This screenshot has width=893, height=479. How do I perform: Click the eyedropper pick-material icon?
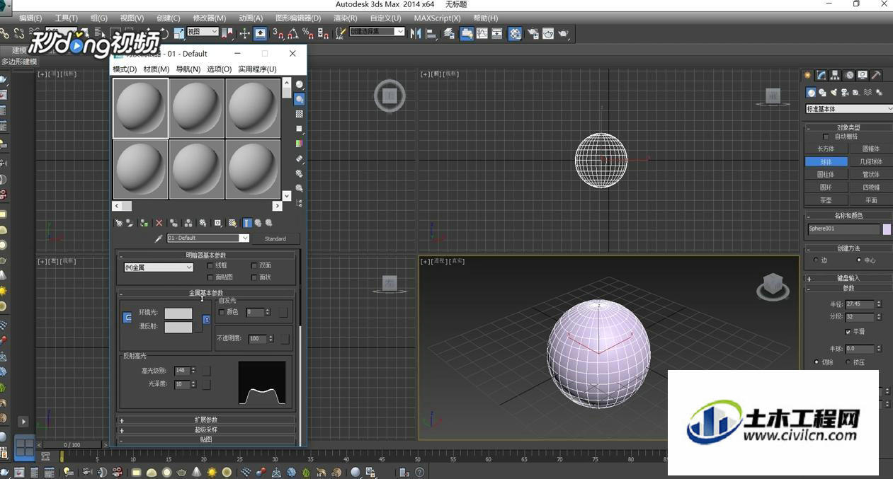[x=159, y=238]
